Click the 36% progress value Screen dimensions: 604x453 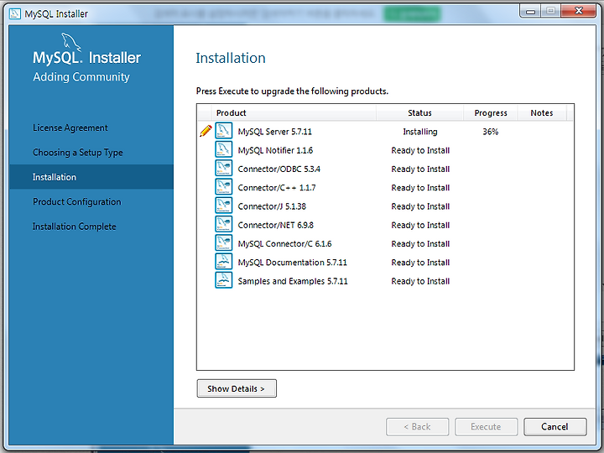point(491,132)
